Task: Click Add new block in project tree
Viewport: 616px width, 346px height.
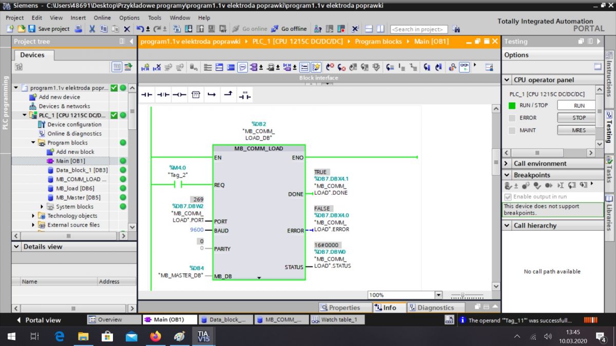Action: click(x=75, y=152)
